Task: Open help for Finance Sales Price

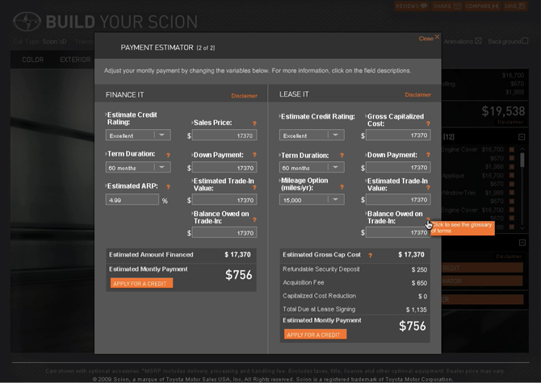Action: pyautogui.click(x=254, y=123)
